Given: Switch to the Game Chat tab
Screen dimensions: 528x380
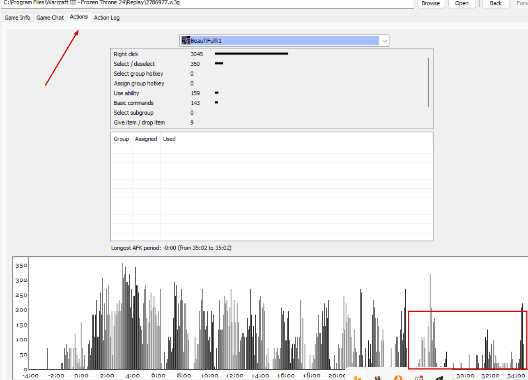Looking at the screenshot, I should tap(50, 18).
